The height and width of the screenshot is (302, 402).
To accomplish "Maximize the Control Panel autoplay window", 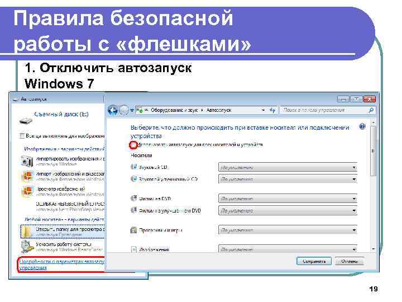I will pyautogui.click(x=356, y=99).
